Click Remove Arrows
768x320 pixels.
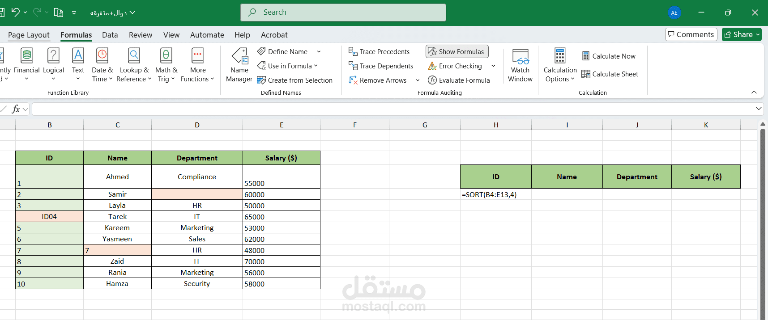pyautogui.click(x=378, y=80)
